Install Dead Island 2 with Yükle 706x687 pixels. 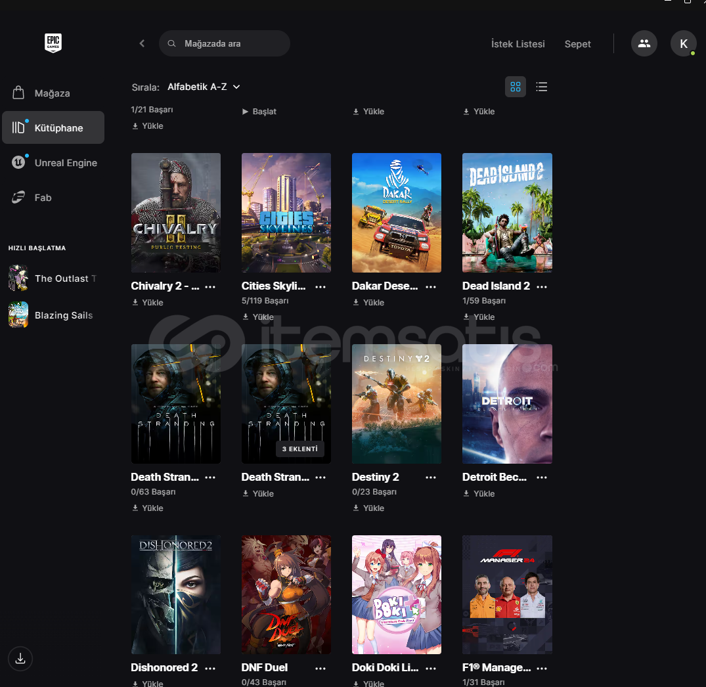pos(479,317)
